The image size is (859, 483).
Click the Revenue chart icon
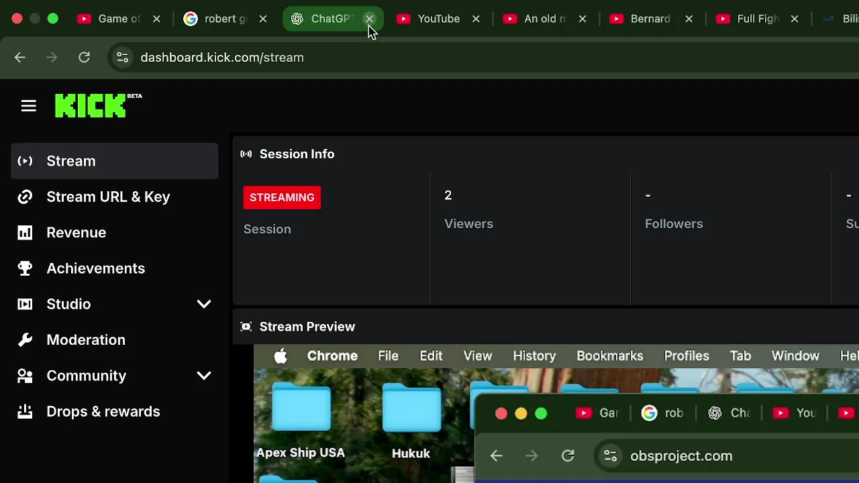point(25,233)
